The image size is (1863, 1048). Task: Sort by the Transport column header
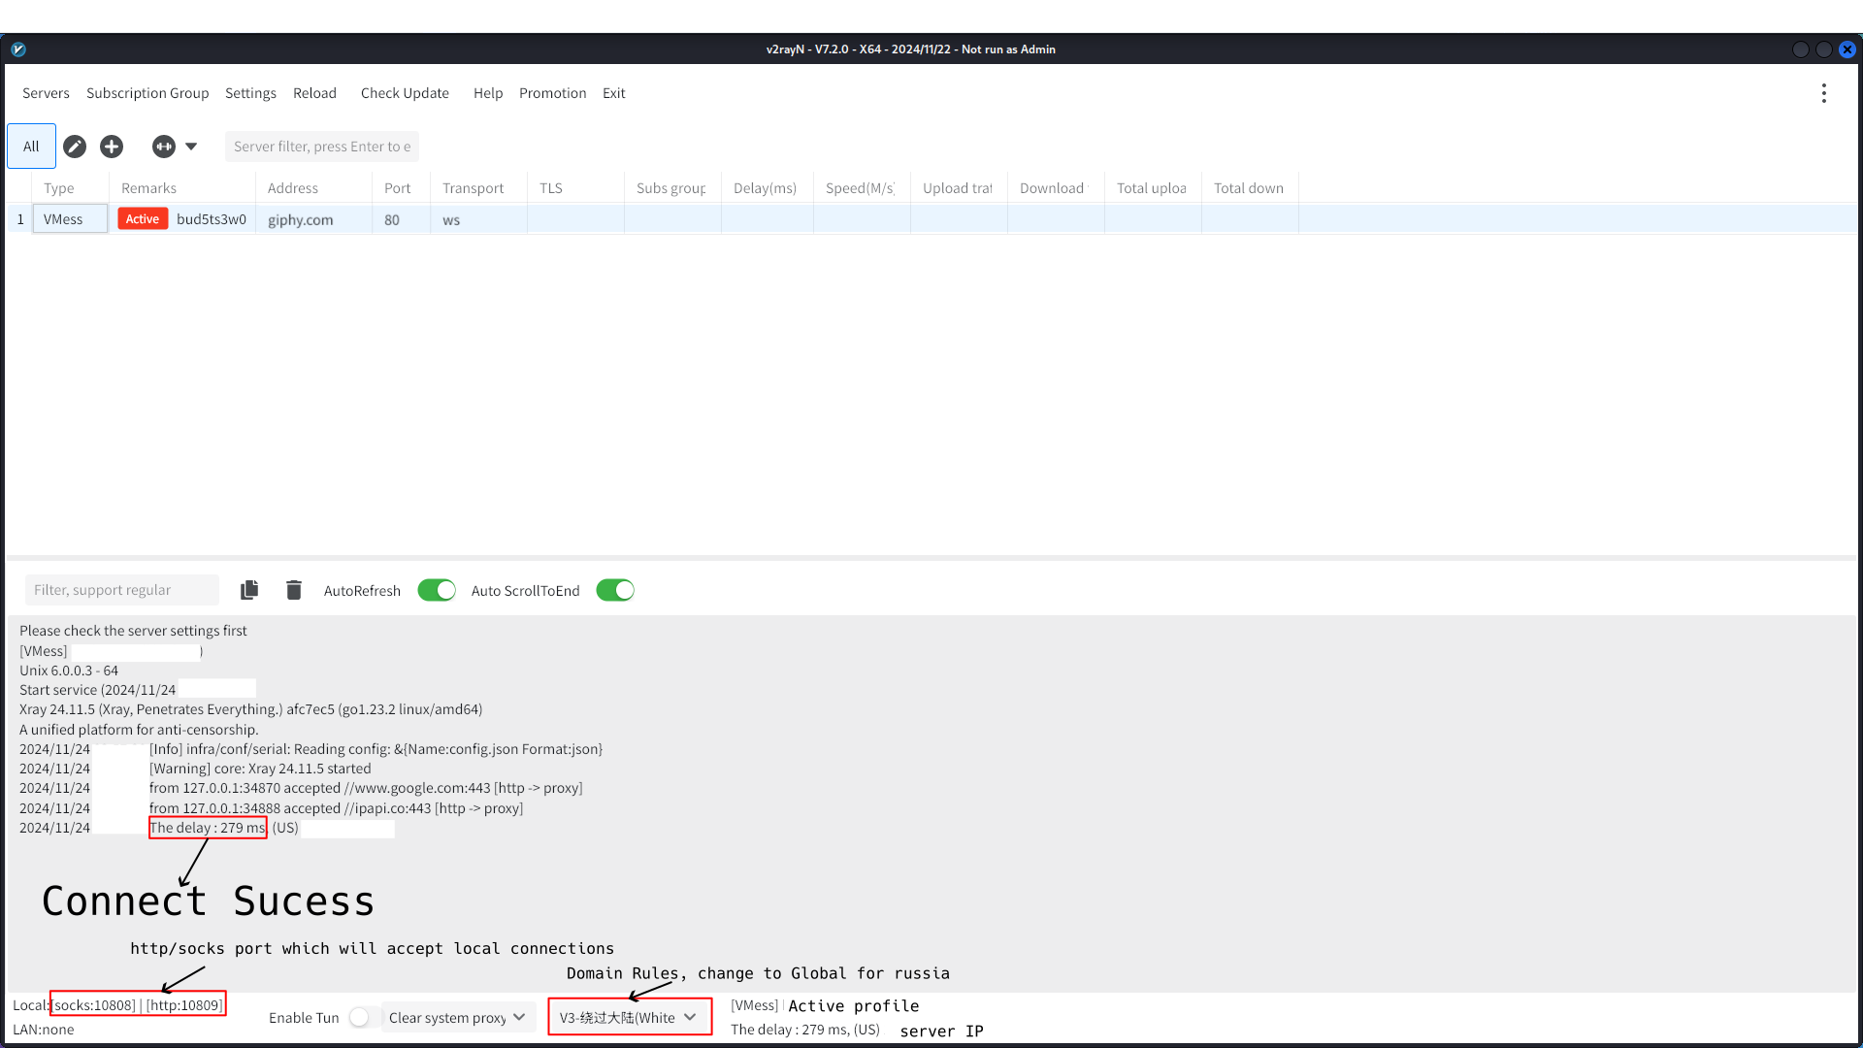point(478,188)
